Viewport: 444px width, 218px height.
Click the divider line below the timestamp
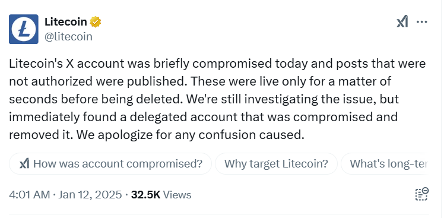(219, 214)
